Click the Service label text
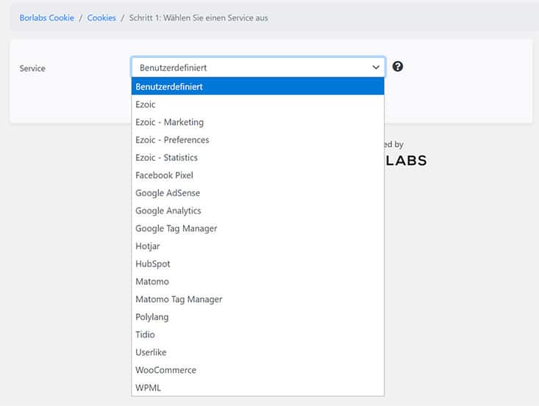Viewport: 539px width, 406px height. [32, 68]
